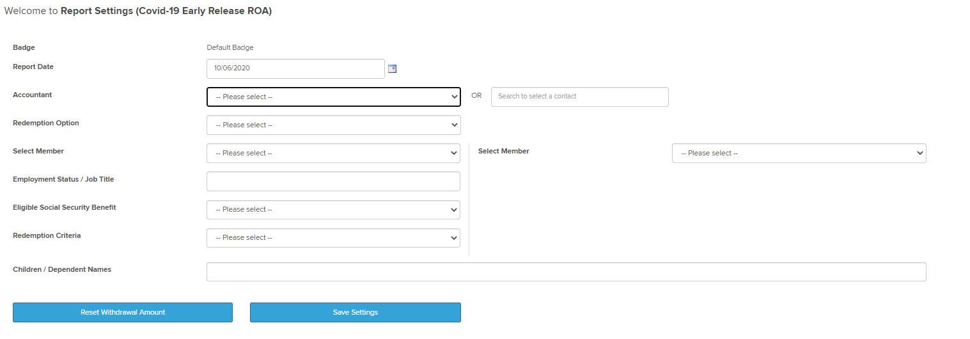The height and width of the screenshot is (339, 970).
Task: Click the Children / Dependent Names label
Action: tap(62, 269)
